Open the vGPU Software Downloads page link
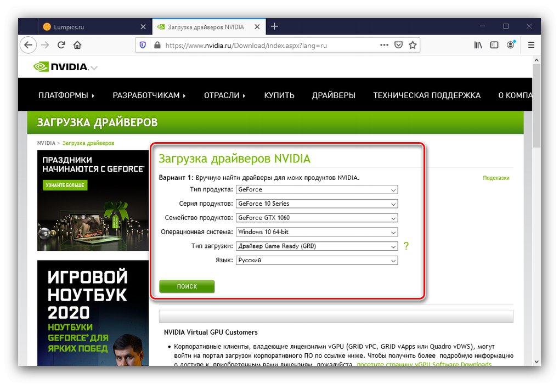This screenshot has width=559, height=384. tap(424, 364)
